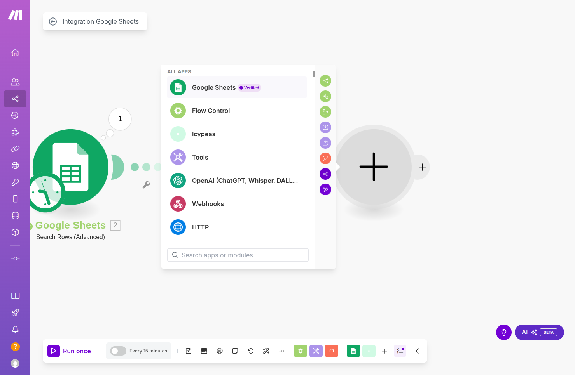Select the Router shortcut icon
This screenshot has height=375, width=575.
pyautogui.click(x=325, y=81)
